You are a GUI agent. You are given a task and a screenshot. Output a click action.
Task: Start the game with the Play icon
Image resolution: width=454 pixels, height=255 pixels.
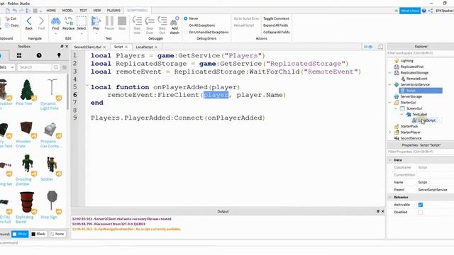tap(96, 21)
